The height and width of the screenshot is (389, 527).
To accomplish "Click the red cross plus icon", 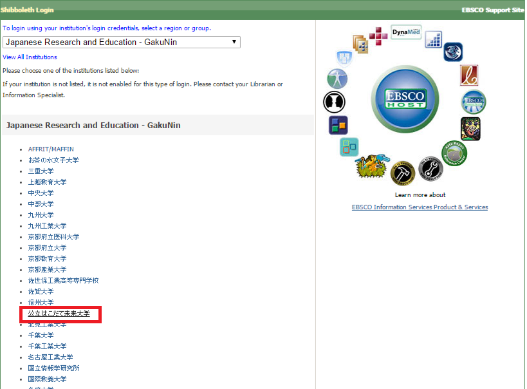I will [378, 36].
